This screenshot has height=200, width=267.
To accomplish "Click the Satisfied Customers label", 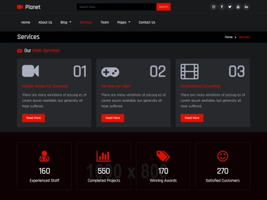I will [222, 180].
